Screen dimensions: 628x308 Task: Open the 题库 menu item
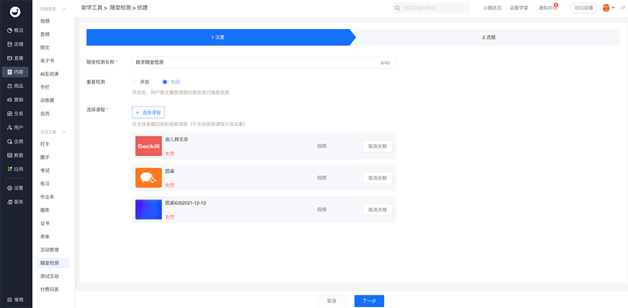(x=45, y=210)
